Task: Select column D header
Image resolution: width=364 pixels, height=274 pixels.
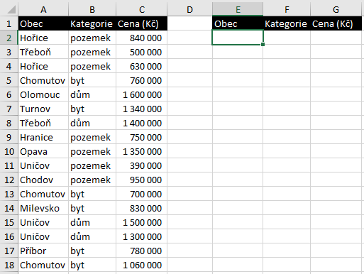Action: click(x=189, y=9)
